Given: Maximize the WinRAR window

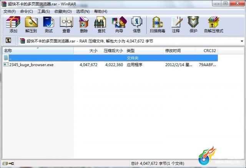Looking at the screenshot, I should click(226, 3).
